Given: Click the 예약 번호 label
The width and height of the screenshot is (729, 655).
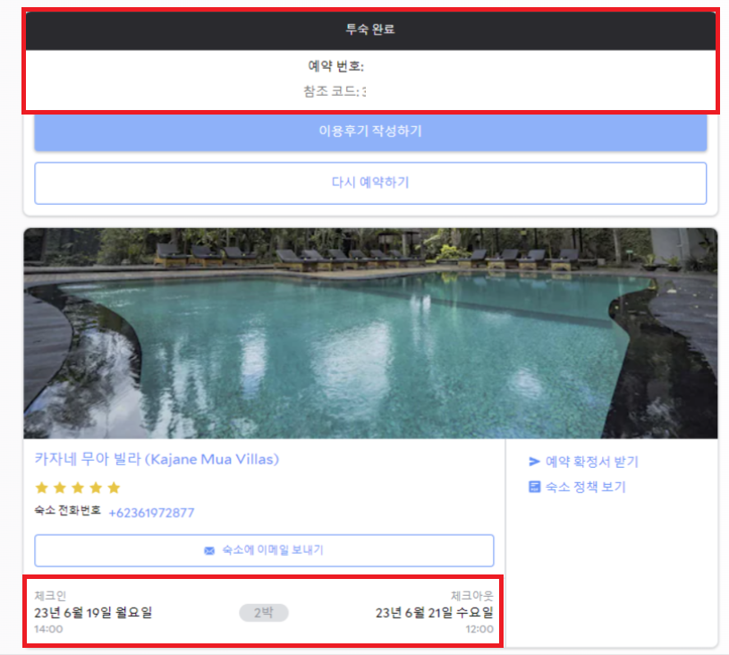Looking at the screenshot, I should 335,66.
